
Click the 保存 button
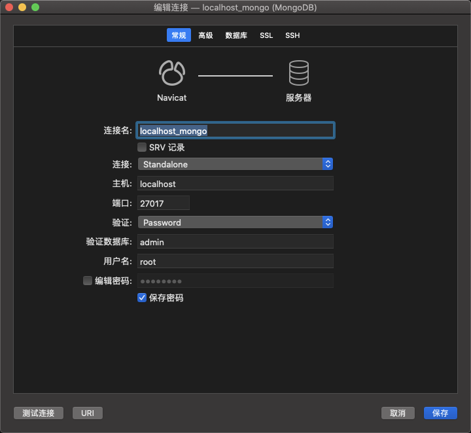(x=440, y=413)
